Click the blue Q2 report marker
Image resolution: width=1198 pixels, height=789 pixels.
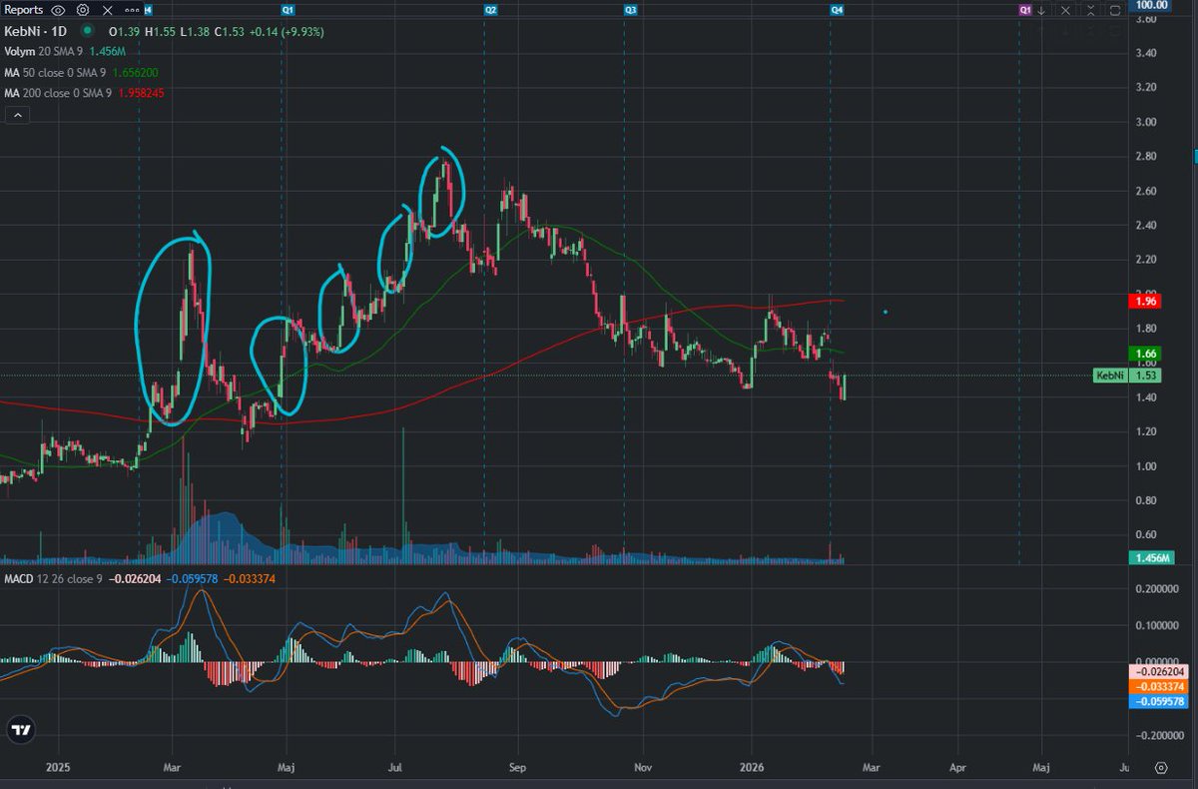pos(490,10)
